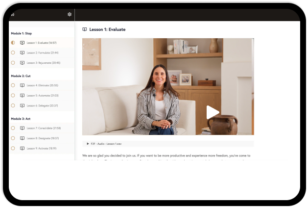Open Lesson 6: Delegate (20:37)
The image size is (307, 207).
pos(42,105)
